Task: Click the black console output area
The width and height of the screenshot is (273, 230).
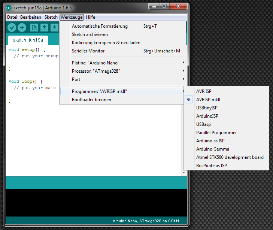Action: point(96,203)
